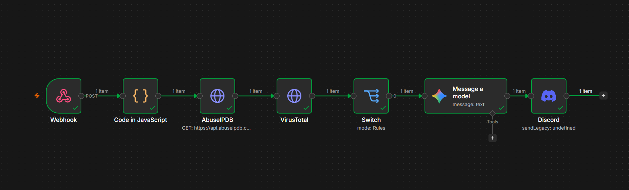This screenshot has height=190, width=629.
Task: Click the Switch node output 0 connector
Action: (x=389, y=96)
